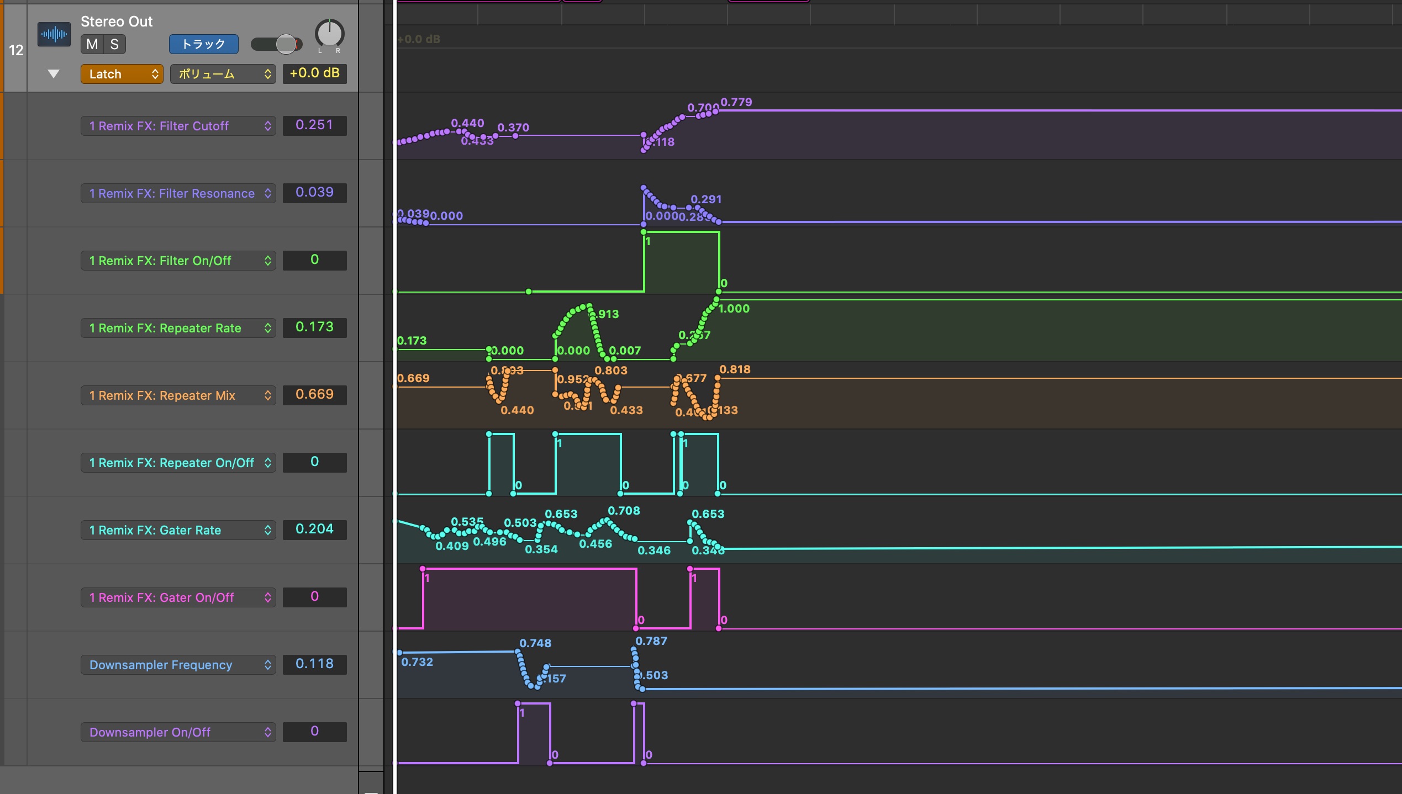Open the Remix FX: Filter Cutoff parameter menu
Viewport: 1402px width, 794px height.
(x=178, y=126)
